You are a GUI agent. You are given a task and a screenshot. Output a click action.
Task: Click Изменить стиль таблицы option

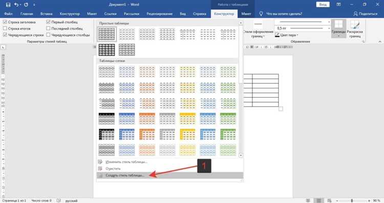[126, 162]
